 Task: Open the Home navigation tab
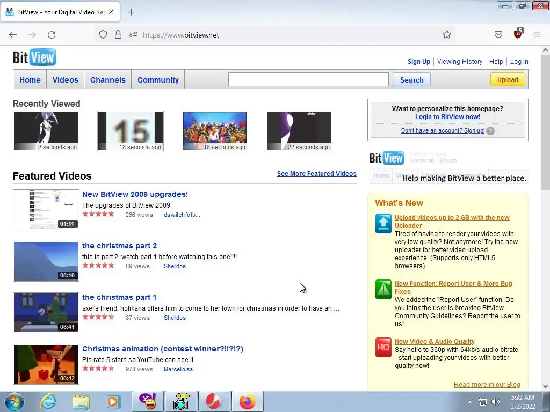click(30, 80)
